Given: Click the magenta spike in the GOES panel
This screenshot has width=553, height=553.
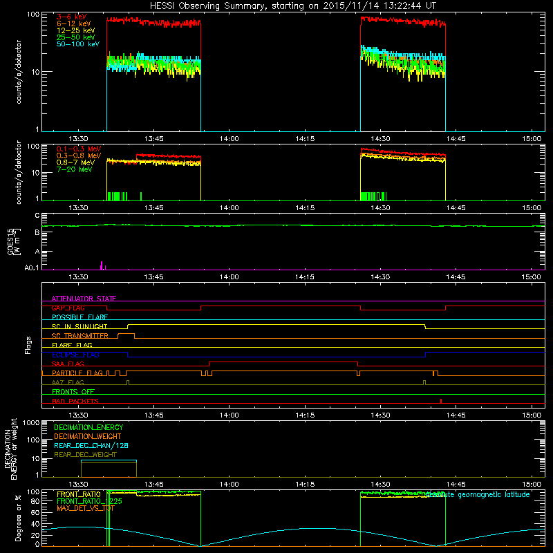Looking at the screenshot, I should pyautogui.click(x=102, y=265).
